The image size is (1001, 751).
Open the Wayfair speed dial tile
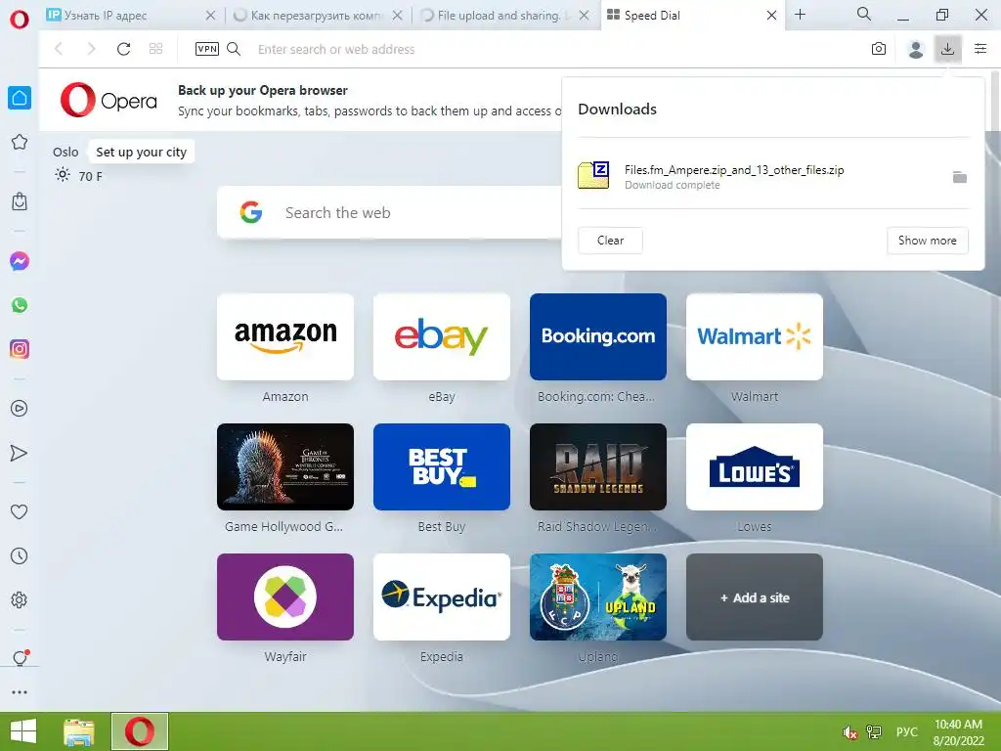point(285,597)
